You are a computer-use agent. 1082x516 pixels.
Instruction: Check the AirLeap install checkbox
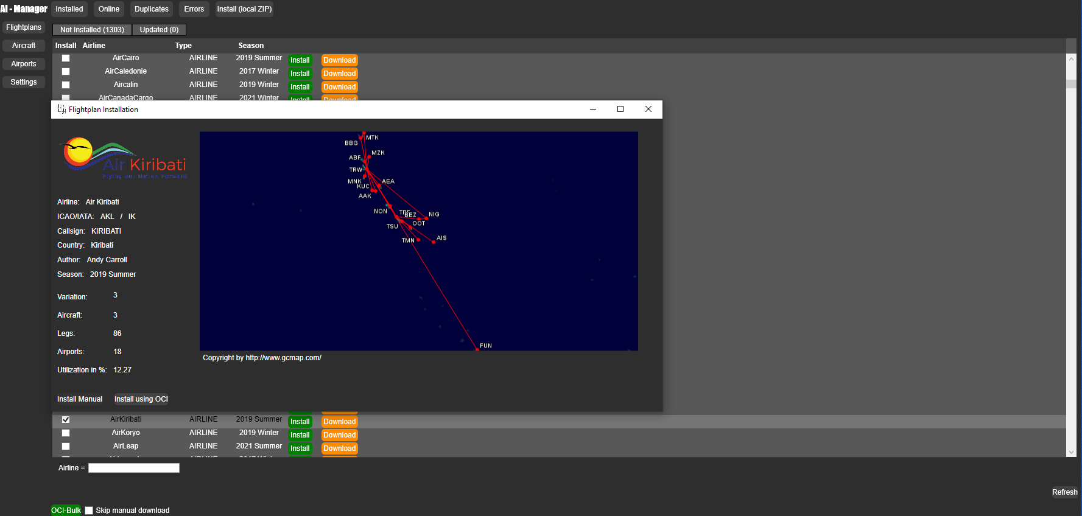pyautogui.click(x=66, y=447)
